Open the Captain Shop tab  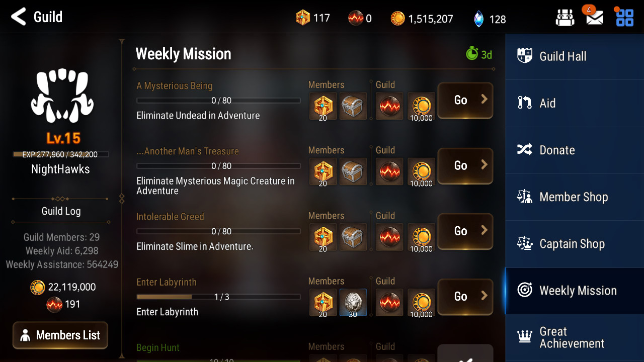pos(575,243)
